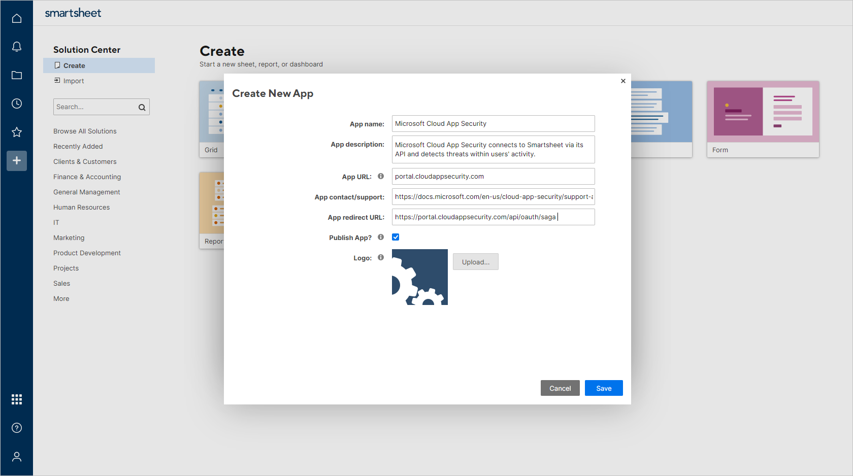853x476 pixels.
Task: Cancel the Create New App dialog
Action: pos(560,388)
